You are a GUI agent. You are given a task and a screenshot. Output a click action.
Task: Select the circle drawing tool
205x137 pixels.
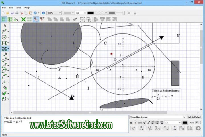(4, 37)
